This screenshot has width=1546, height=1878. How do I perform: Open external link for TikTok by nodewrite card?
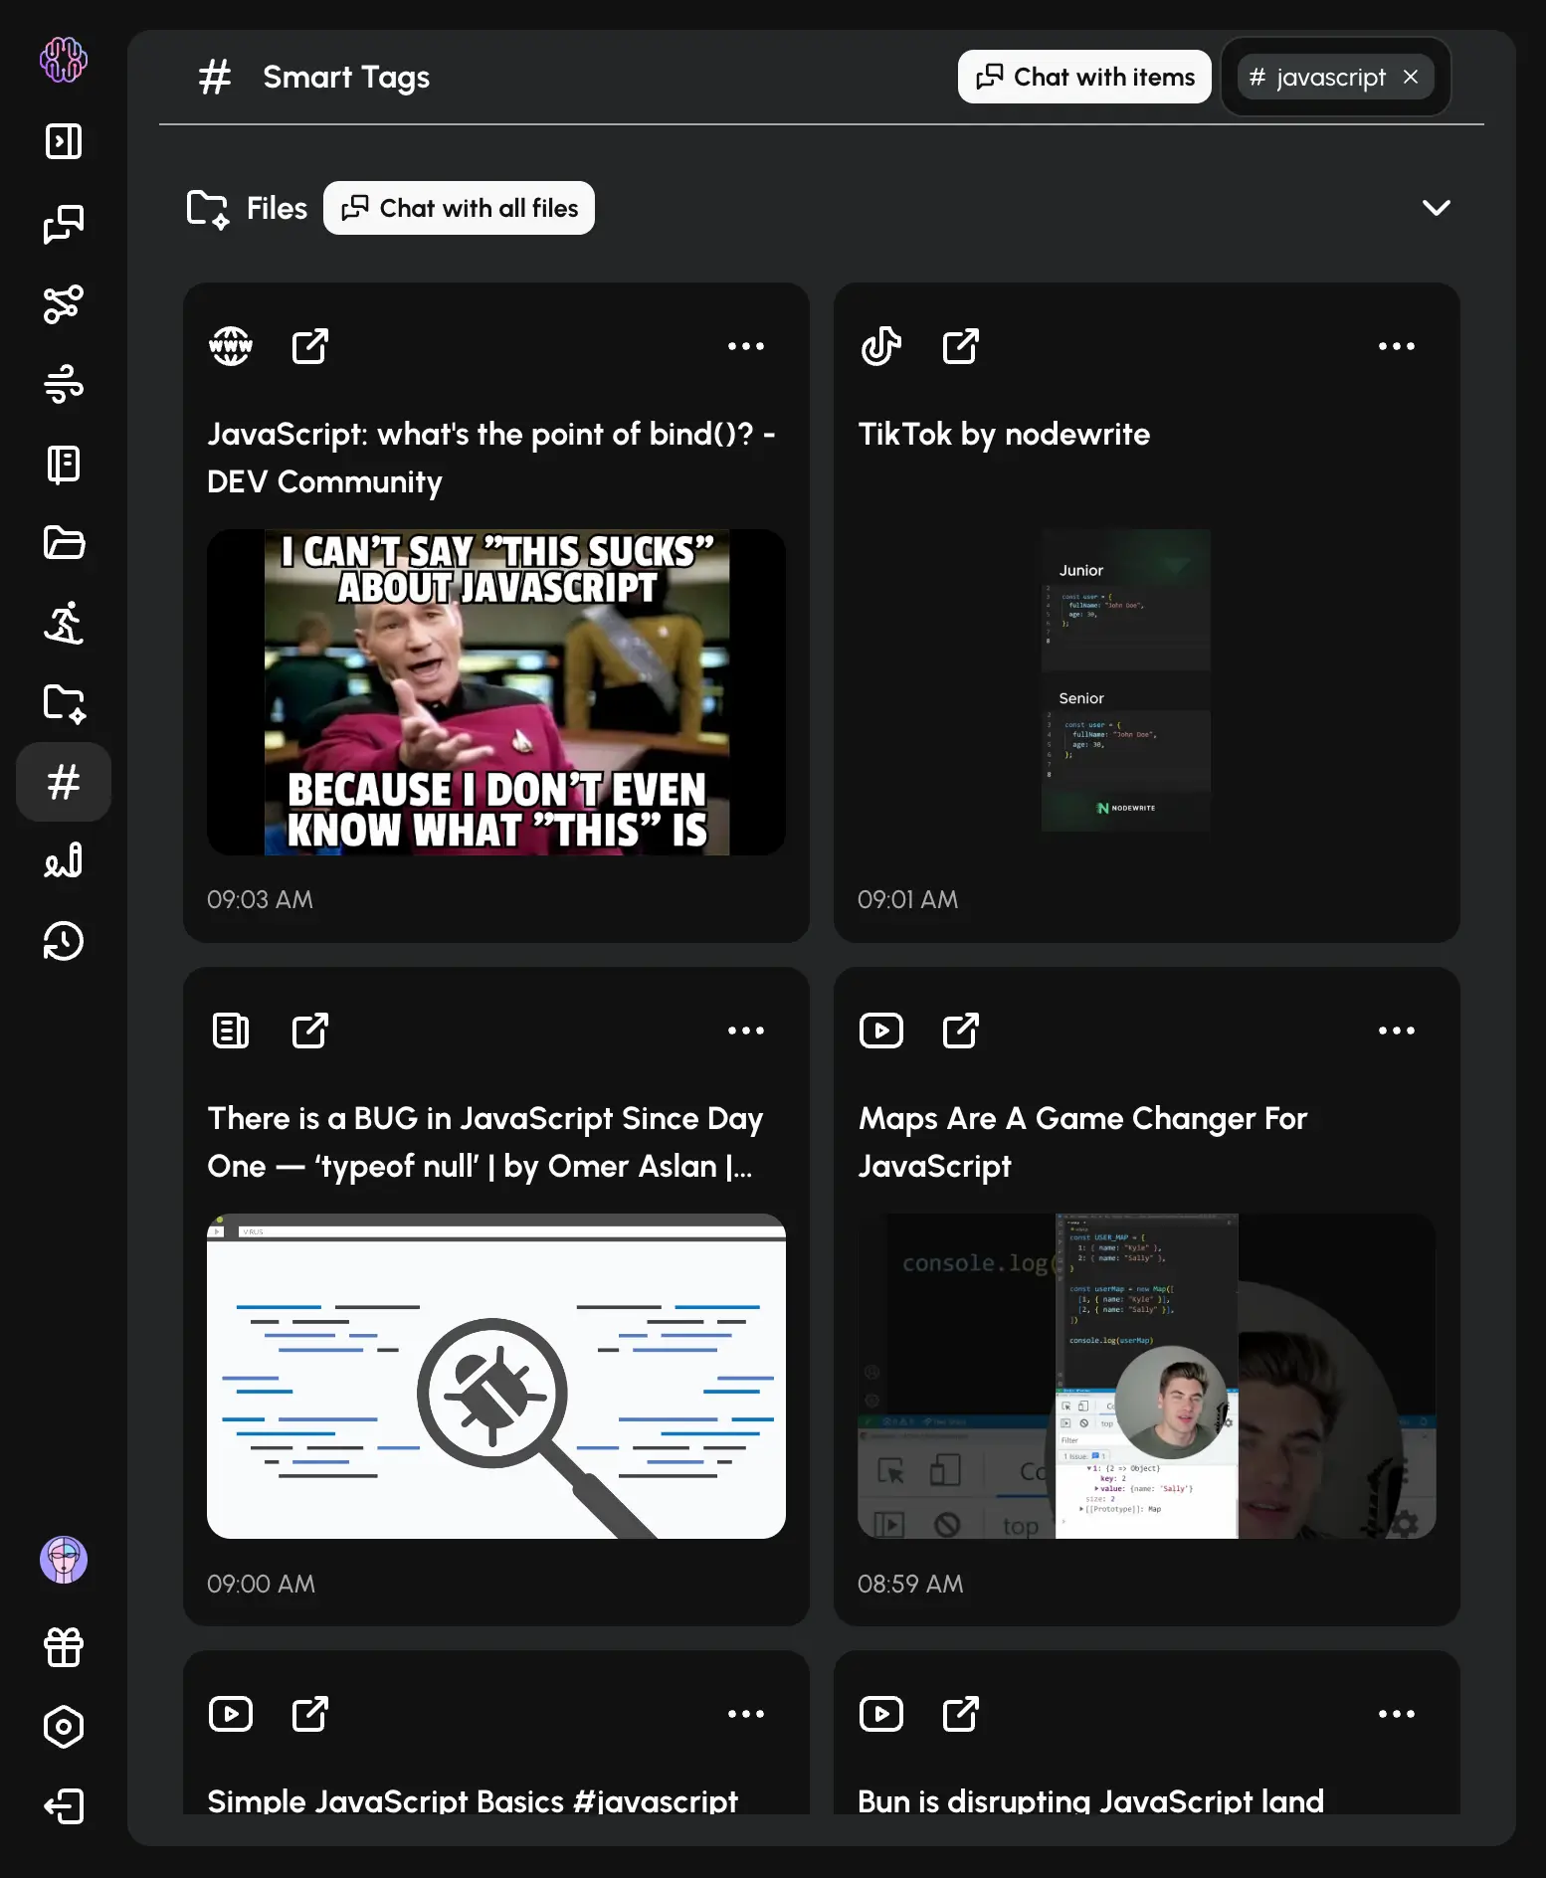pos(960,346)
